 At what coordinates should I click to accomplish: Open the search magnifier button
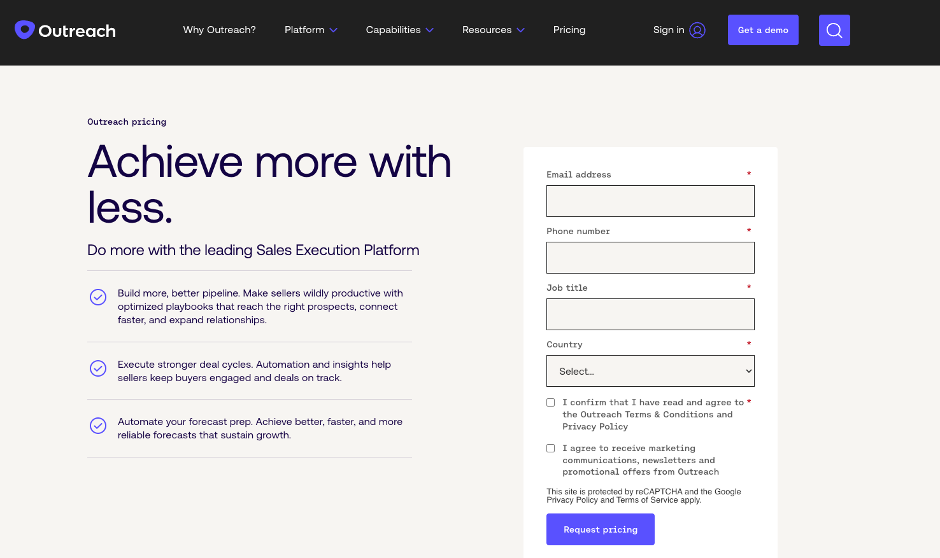[834, 30]
